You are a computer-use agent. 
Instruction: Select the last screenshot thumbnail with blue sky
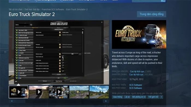click(x=99, y=92)
